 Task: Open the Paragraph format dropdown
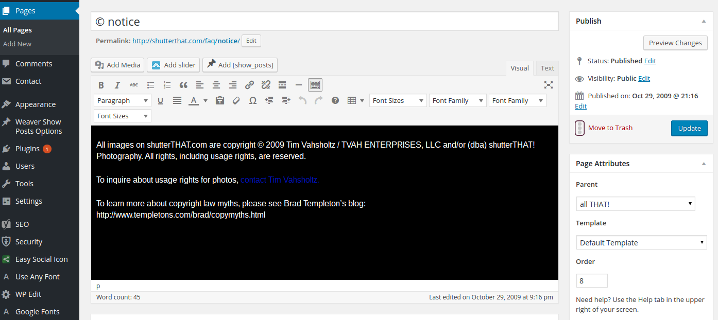point(123,101)
